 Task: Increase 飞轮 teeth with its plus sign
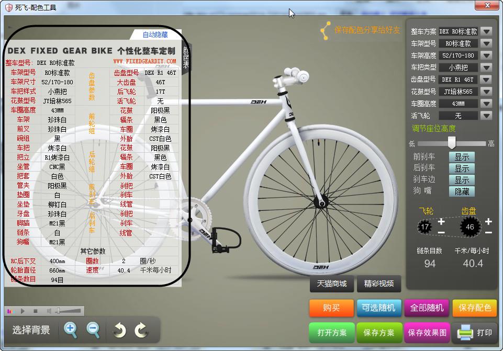[441, 221]
